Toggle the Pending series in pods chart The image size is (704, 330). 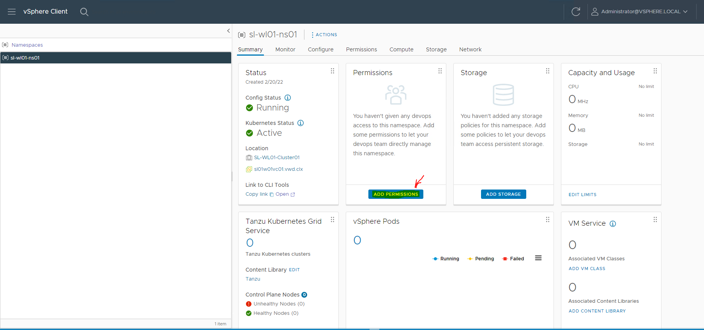coord(481,259)
